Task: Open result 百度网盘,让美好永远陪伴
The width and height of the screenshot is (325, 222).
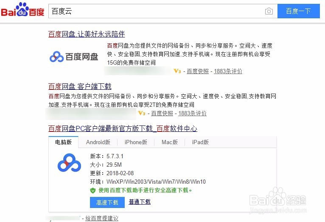Action: point(87,34)
